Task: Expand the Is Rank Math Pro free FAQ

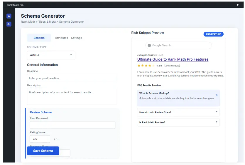Action: [178, 122]
